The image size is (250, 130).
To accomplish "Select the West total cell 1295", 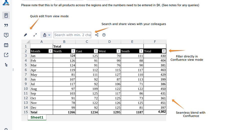I will click(110, 112).
